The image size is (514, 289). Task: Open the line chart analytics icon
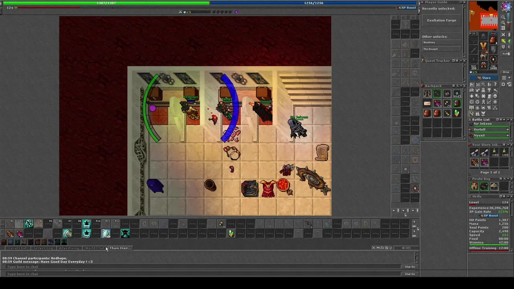click(489, 102)
